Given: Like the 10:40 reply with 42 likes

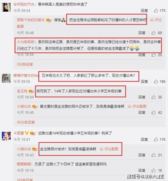Looking at the screenshot, I should coord(153,112).
